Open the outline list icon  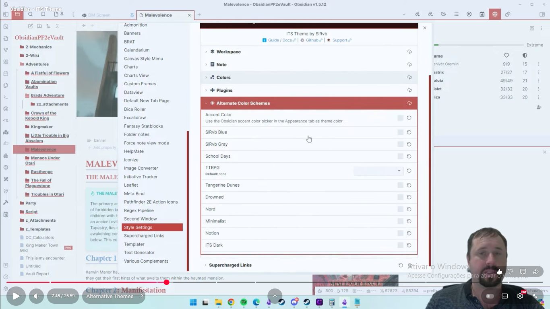click(x=456, y=14)
